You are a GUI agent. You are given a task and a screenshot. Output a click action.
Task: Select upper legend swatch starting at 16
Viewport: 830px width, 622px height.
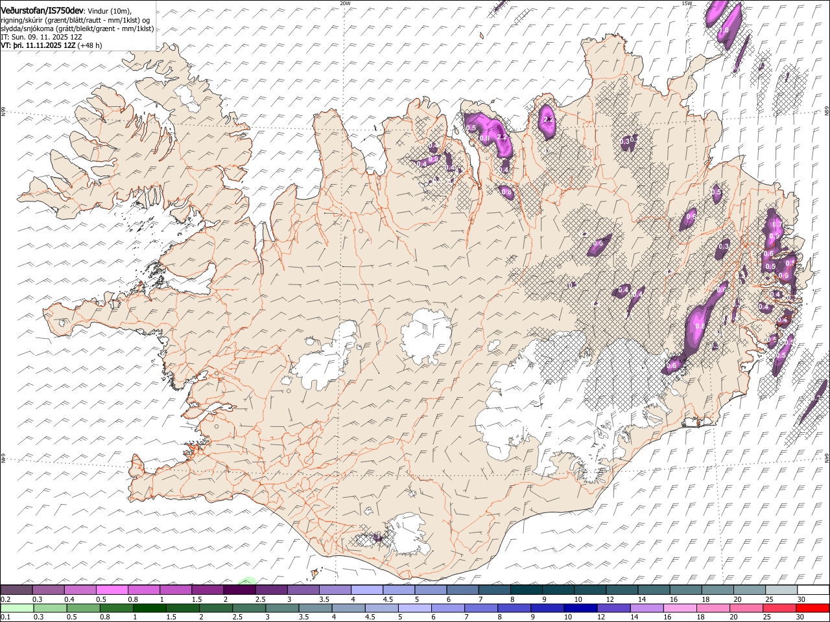(x=685, y=590)
